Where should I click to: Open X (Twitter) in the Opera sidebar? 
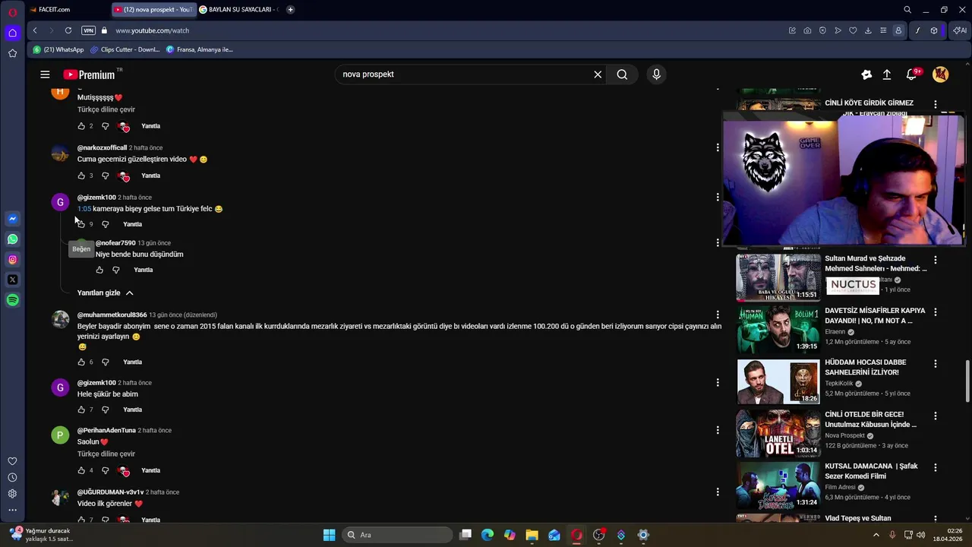(12, 280)
